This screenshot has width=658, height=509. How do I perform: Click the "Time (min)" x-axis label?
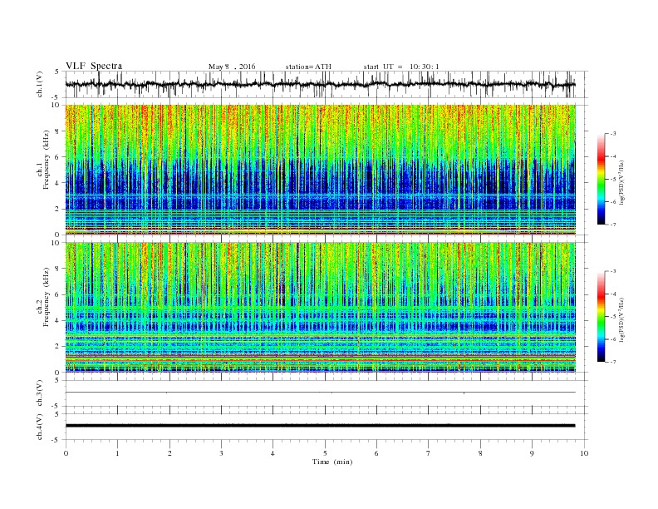point(332,462)
